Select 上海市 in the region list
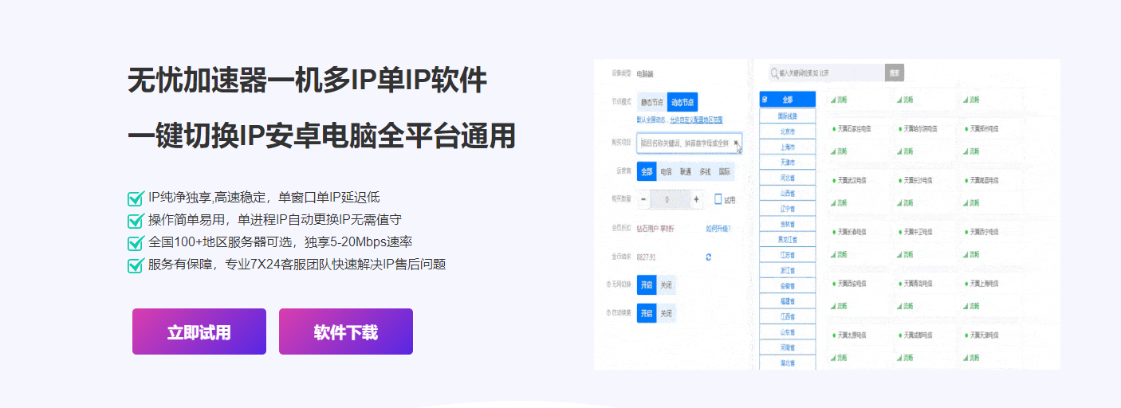The width and height of the screenshot is (1121, 408). 788,147
